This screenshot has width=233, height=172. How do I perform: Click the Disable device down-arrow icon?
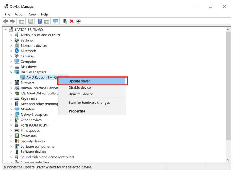[x=78, y=21]
